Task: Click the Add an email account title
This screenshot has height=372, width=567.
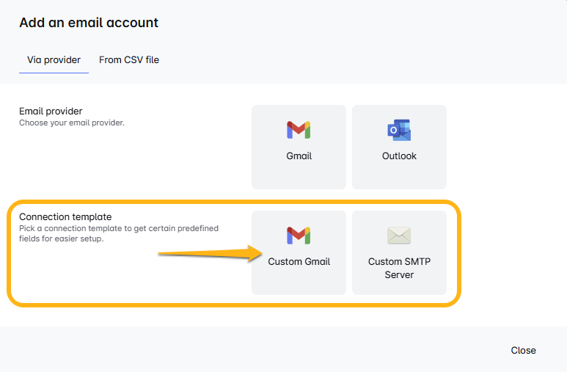Action: pos(89,23)
